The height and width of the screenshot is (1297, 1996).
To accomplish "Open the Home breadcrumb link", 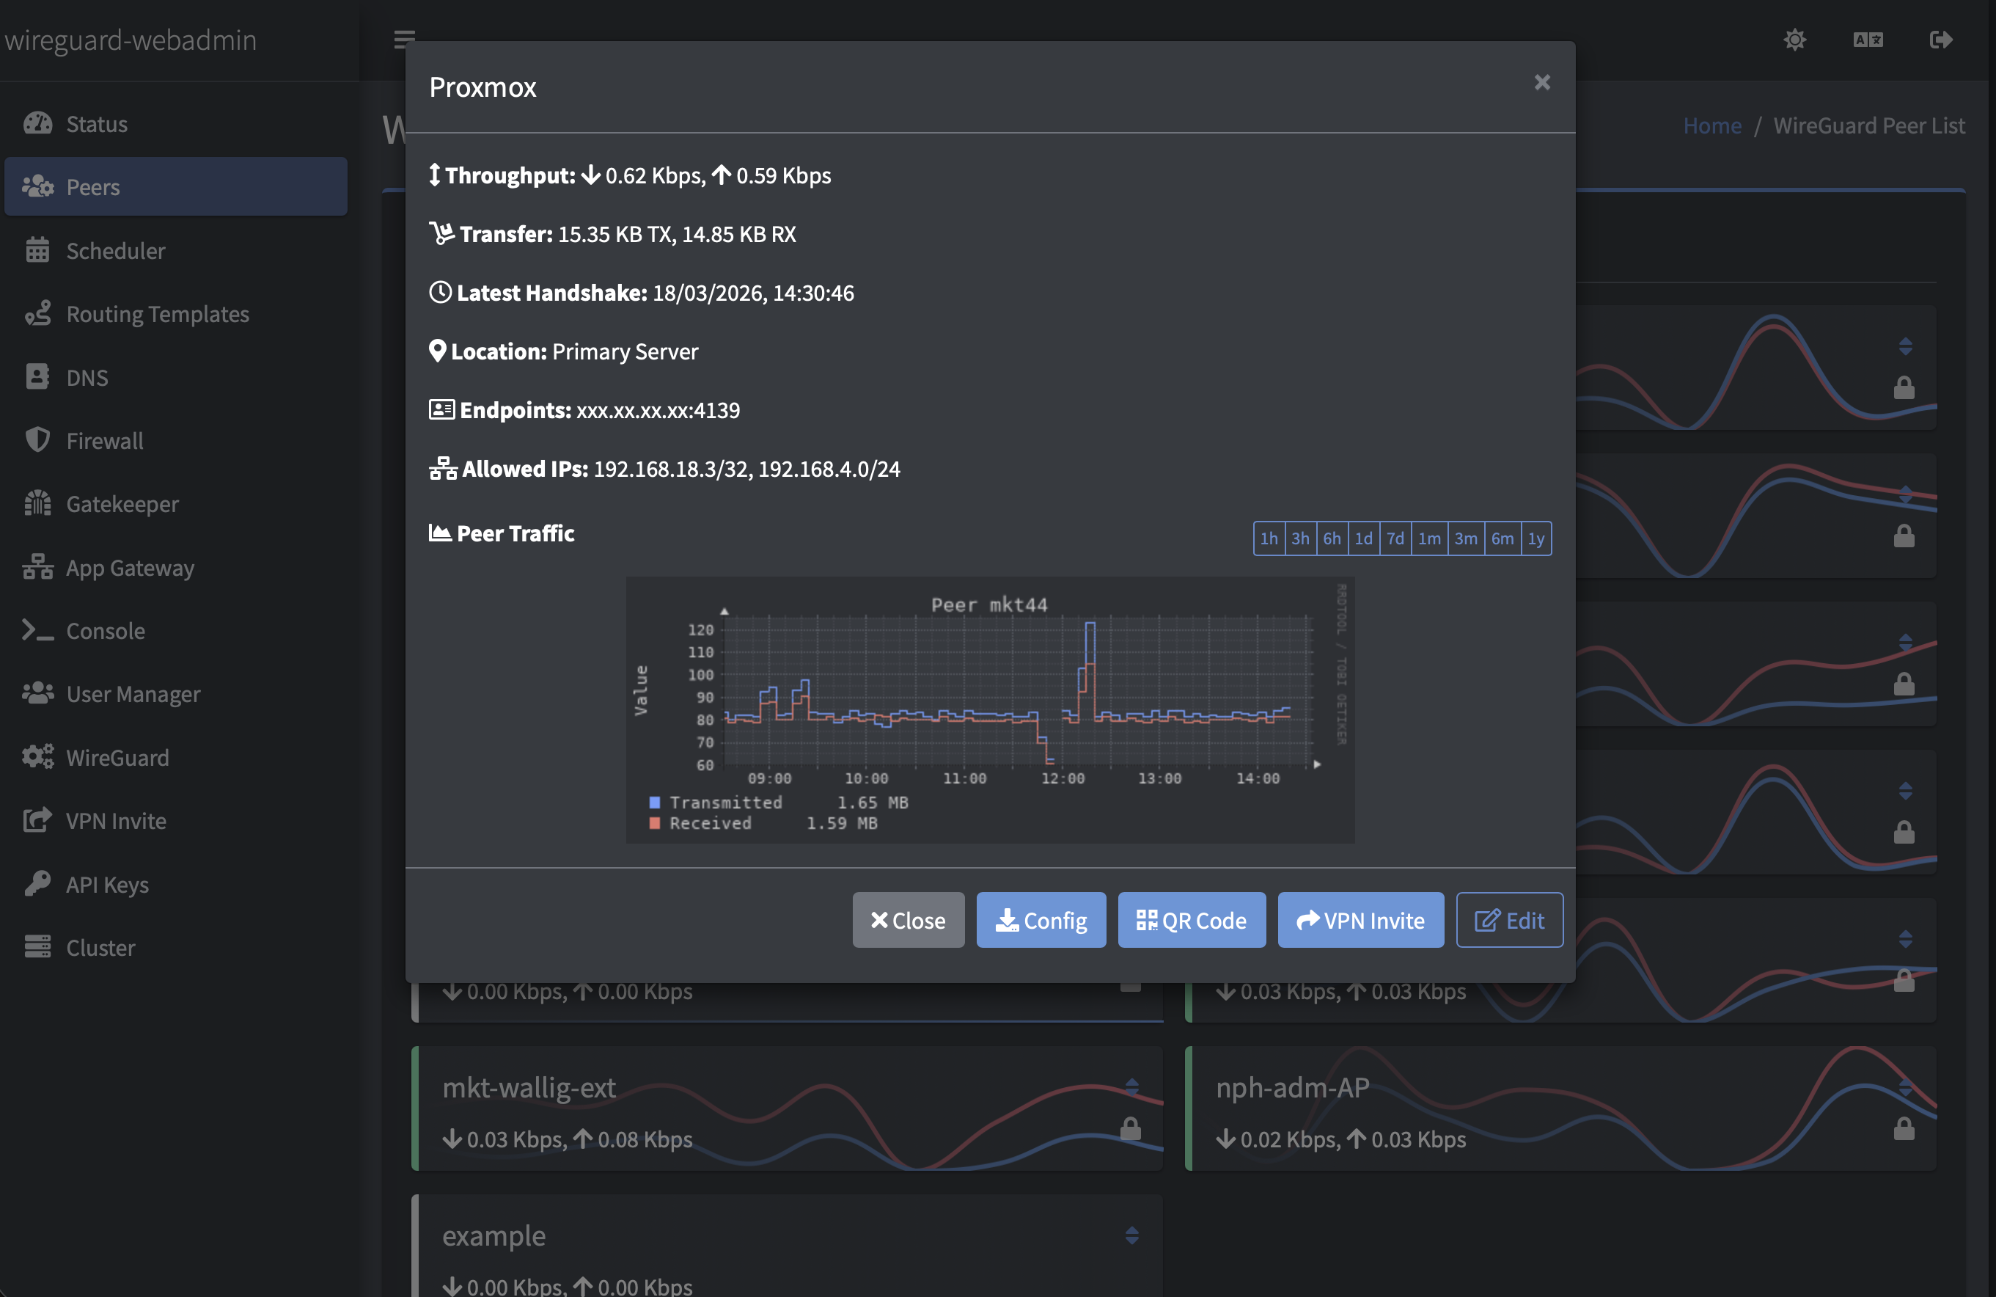I will click(1711, 124).
